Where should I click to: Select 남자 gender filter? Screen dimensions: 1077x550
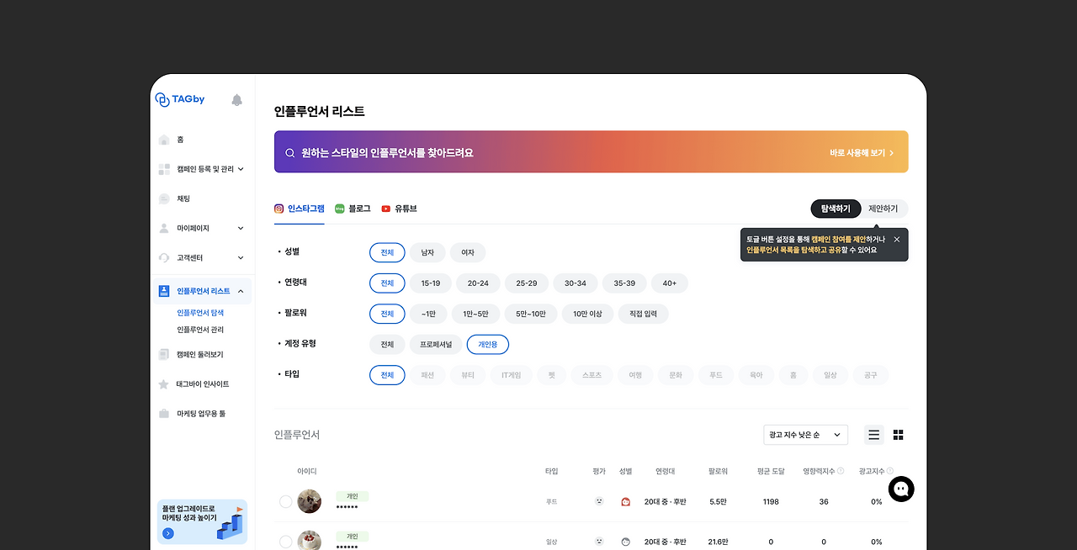(427, 252)
